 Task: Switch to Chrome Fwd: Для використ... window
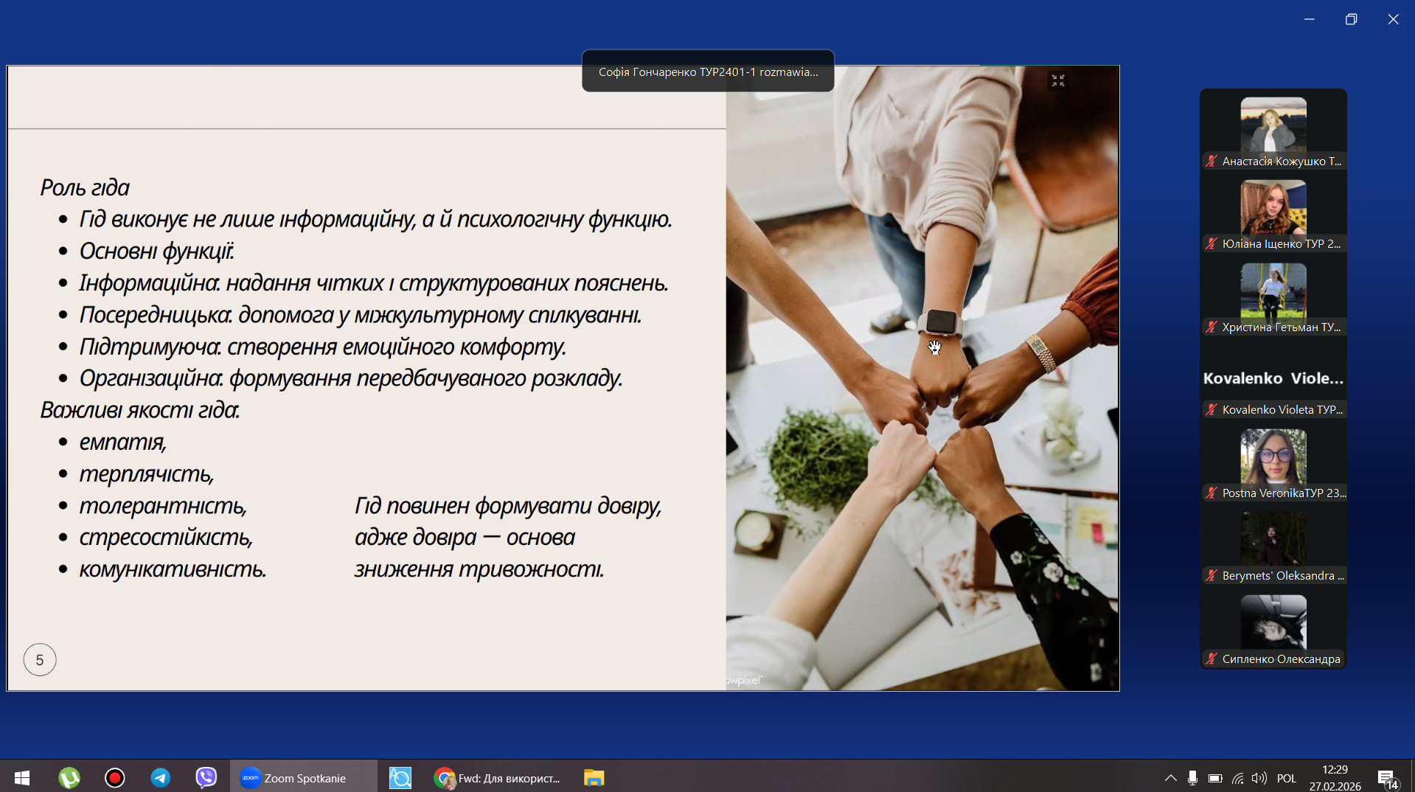[x=498, y=778]
